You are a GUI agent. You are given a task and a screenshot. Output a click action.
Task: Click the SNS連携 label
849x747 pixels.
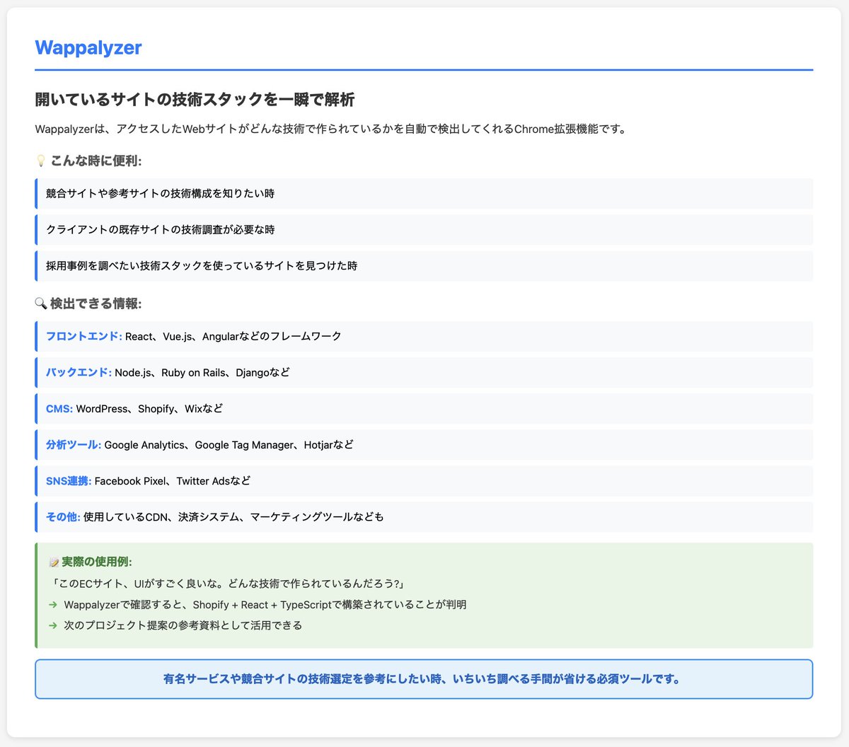click(x=69, y=481)
